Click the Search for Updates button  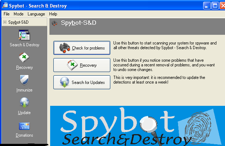[82, 83]
